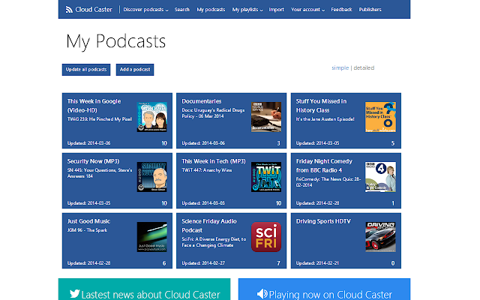
Task: Switch to simple view
Action: (x=340, y=68)
